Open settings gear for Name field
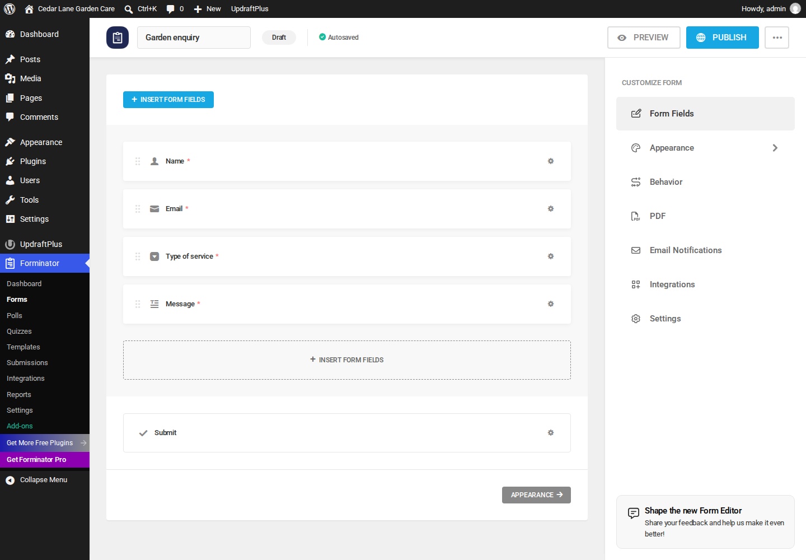Screen dimensions: 806x560 551,161
